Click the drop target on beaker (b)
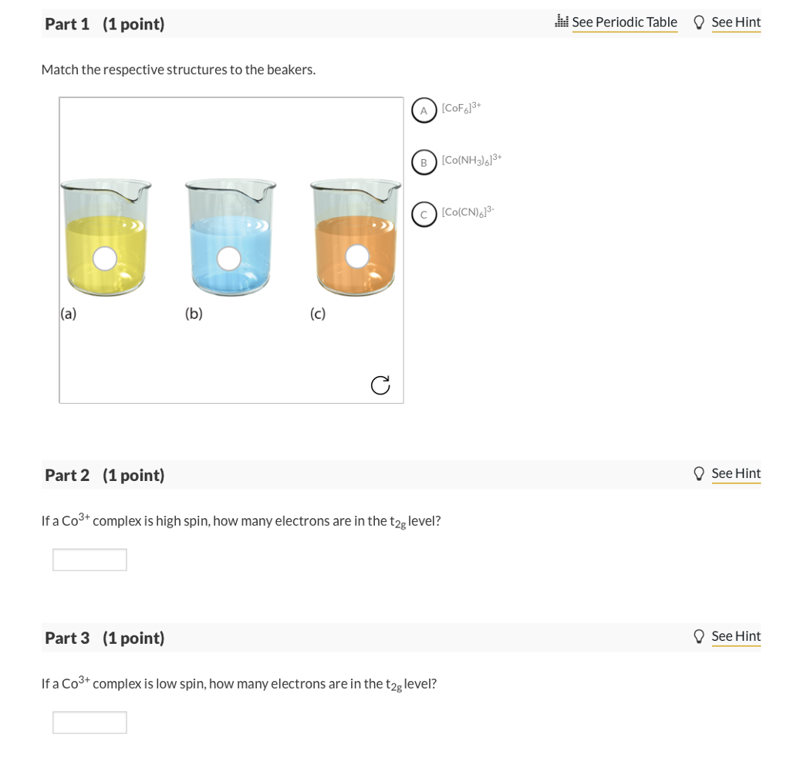Screen dimensions: 790x759 [x=229, y=256]
